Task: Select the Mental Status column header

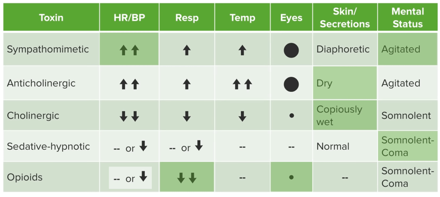Action: (x=407, y=18)
